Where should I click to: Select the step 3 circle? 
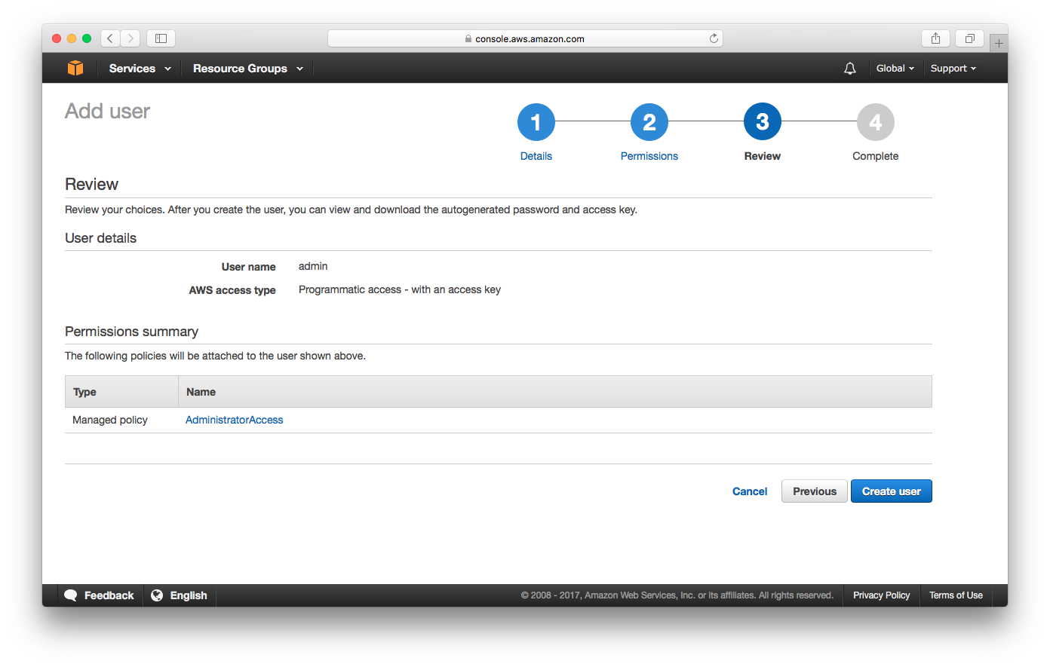763,122
